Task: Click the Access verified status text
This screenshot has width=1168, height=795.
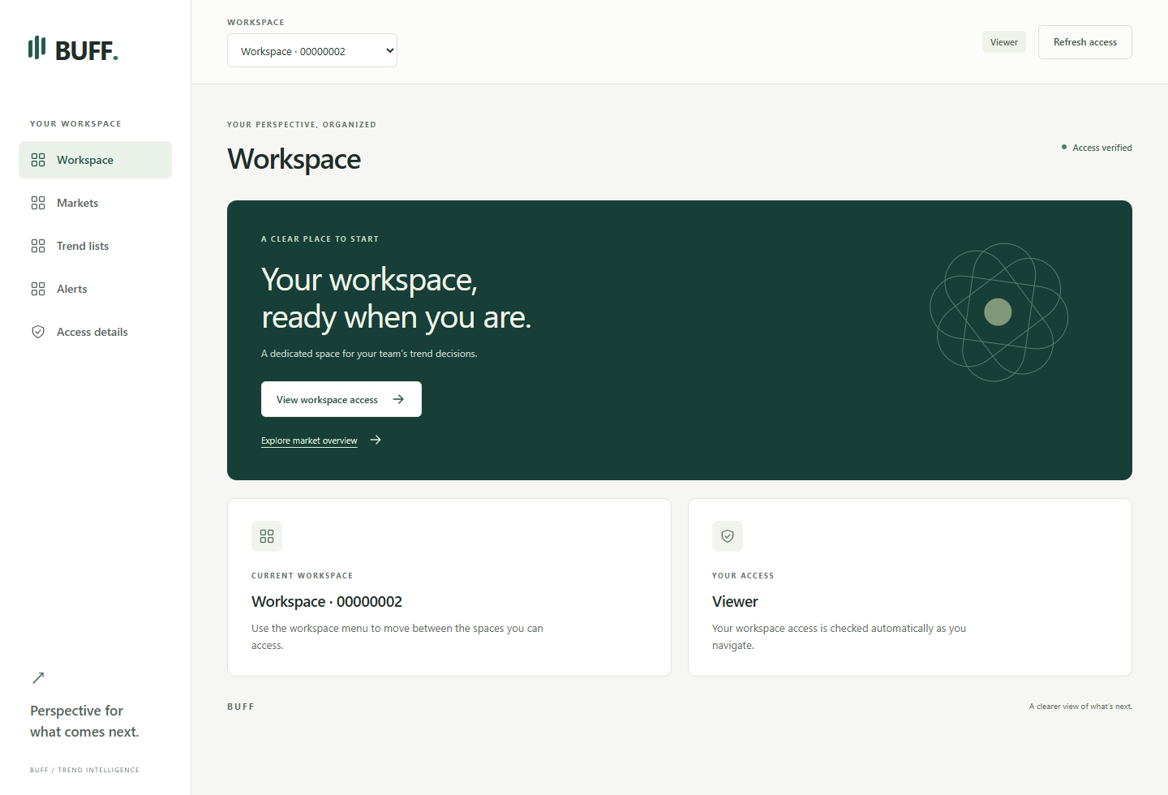Action: point(1102,148)
